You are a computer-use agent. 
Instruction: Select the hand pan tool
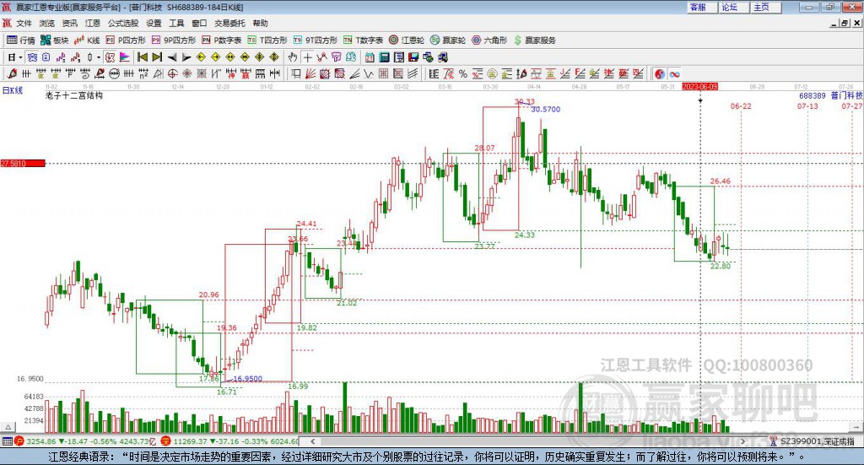[x=293, y=57]
